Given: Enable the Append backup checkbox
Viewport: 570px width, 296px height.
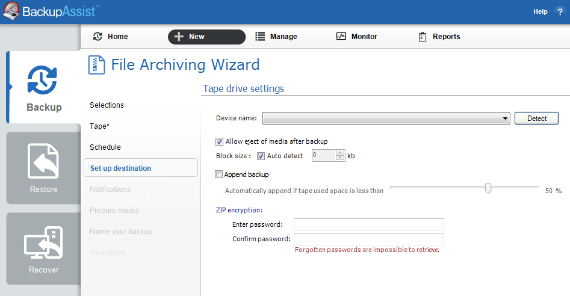Looking at the screenshot, I should coord(220,174).
